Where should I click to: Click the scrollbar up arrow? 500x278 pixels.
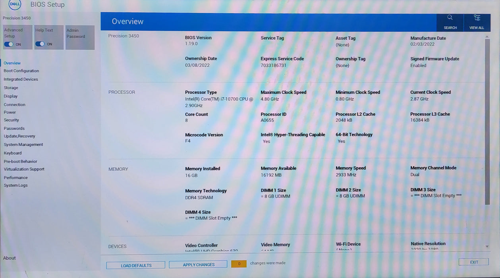[x=487, y=37]
